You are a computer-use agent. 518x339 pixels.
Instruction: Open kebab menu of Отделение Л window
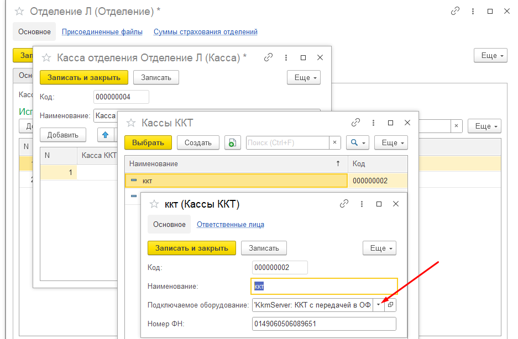click(x=473, y=11)
